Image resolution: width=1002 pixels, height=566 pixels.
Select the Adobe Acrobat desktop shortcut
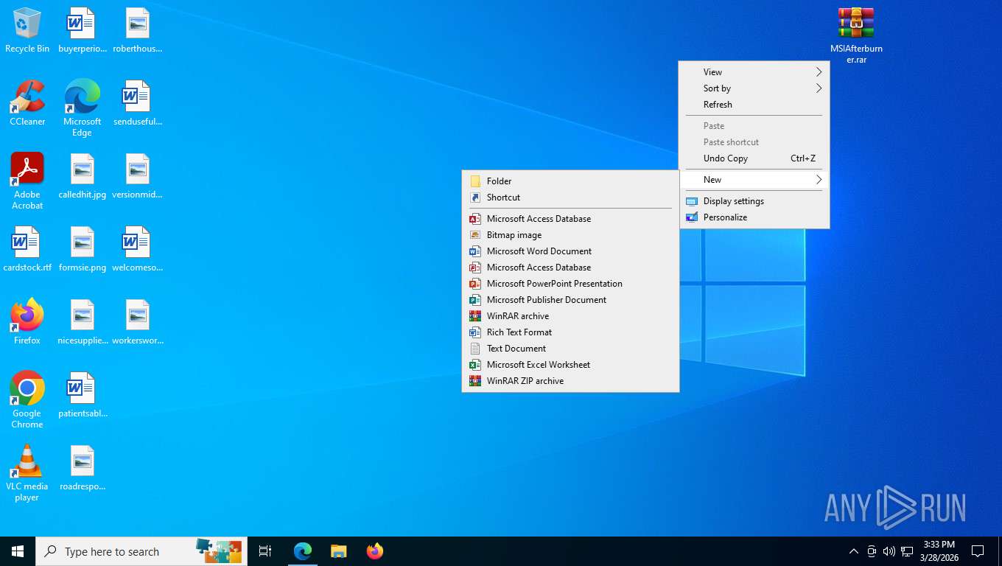pyautogui.click(x=27, y=181)
